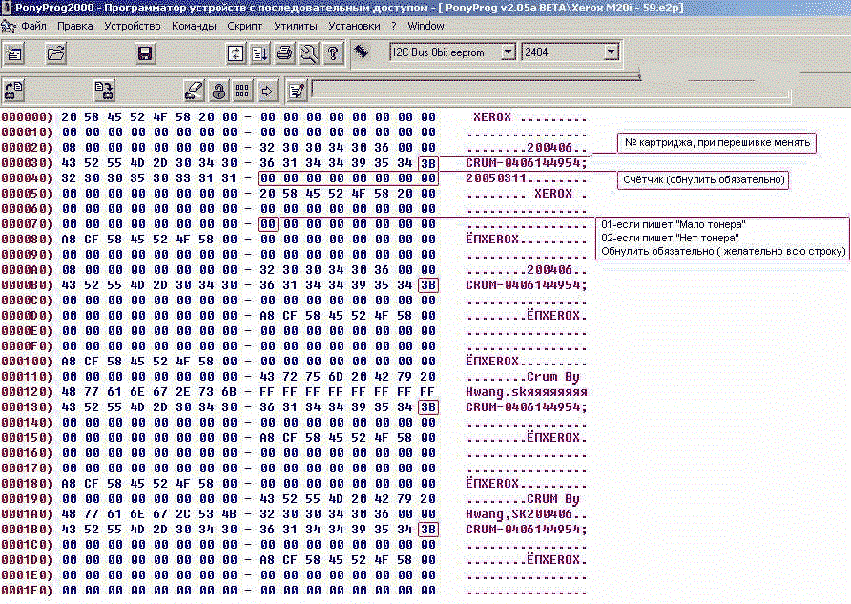Click hex bytes '43 72 75 6D 20 42 79 20'
The height and width of the screenshot is (604, 851).
coord(348,377)
